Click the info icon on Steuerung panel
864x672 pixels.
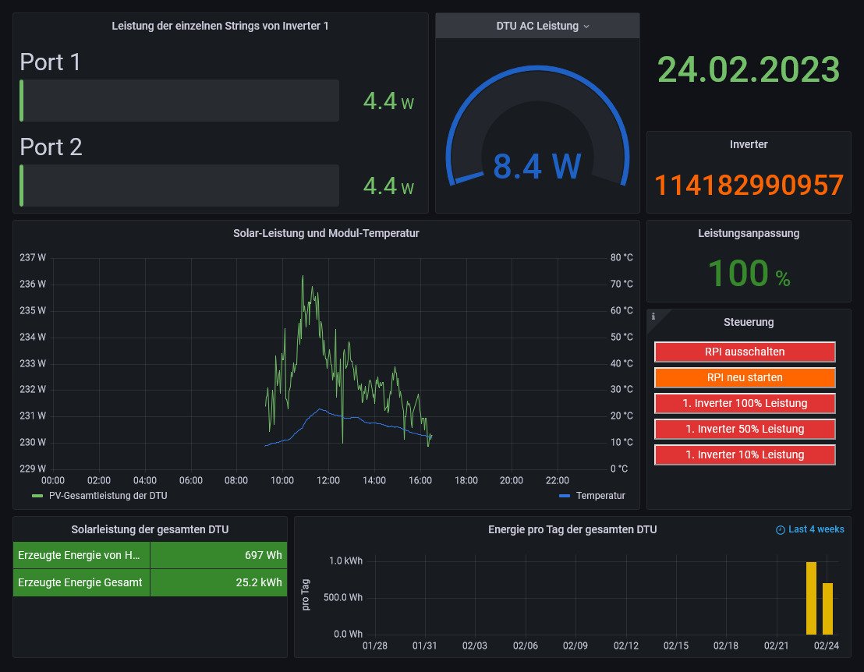(653, 317)
